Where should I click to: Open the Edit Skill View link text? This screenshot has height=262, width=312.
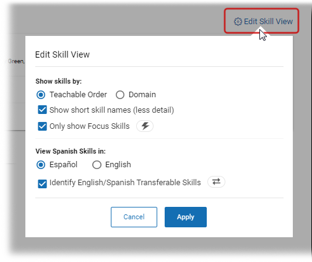268,22
